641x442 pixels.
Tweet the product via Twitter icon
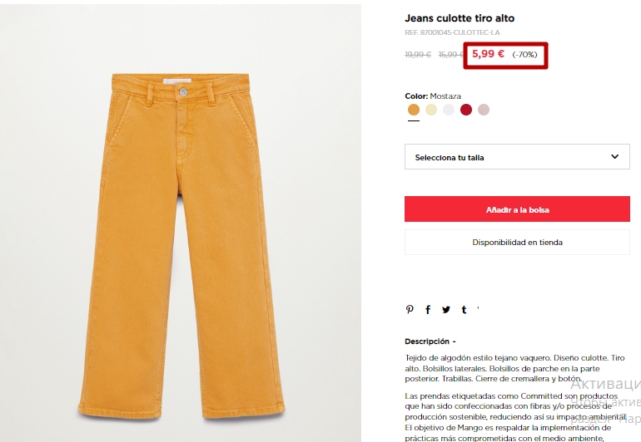click(446, 310)
